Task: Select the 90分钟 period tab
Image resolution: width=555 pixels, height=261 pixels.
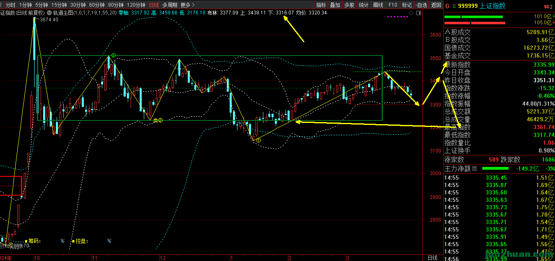Action: click(x=116, y=5)
